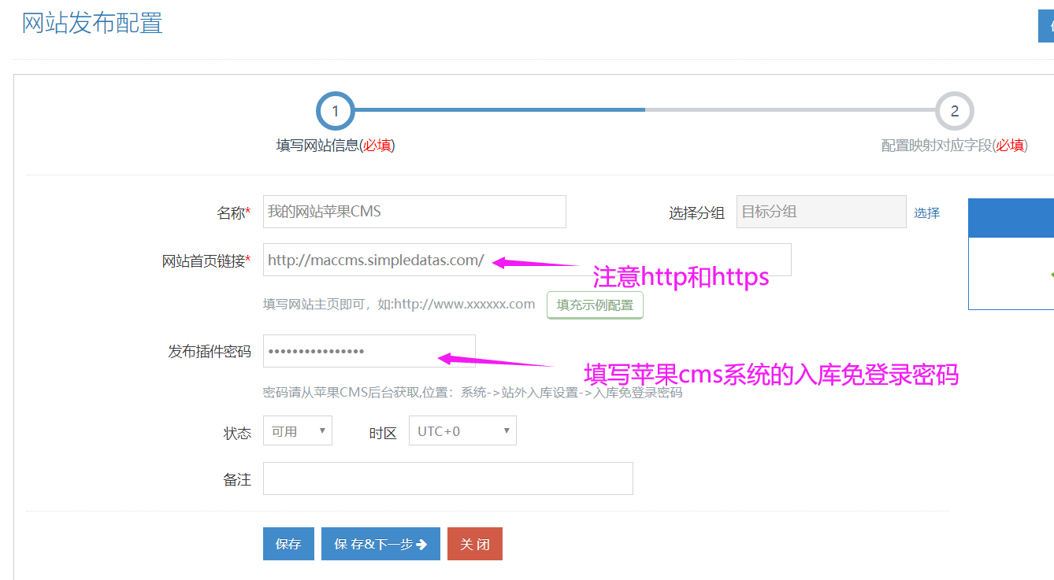The height and width of the screenshot is (580, 1054).
Task: Click the red 关闭 button
Action: pos(474,544)
